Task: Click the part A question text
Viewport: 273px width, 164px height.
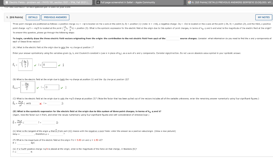Action: coord(53,47)
